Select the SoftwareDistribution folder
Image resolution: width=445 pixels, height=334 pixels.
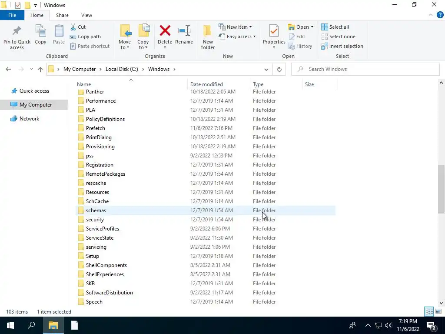tap(206, 293)
